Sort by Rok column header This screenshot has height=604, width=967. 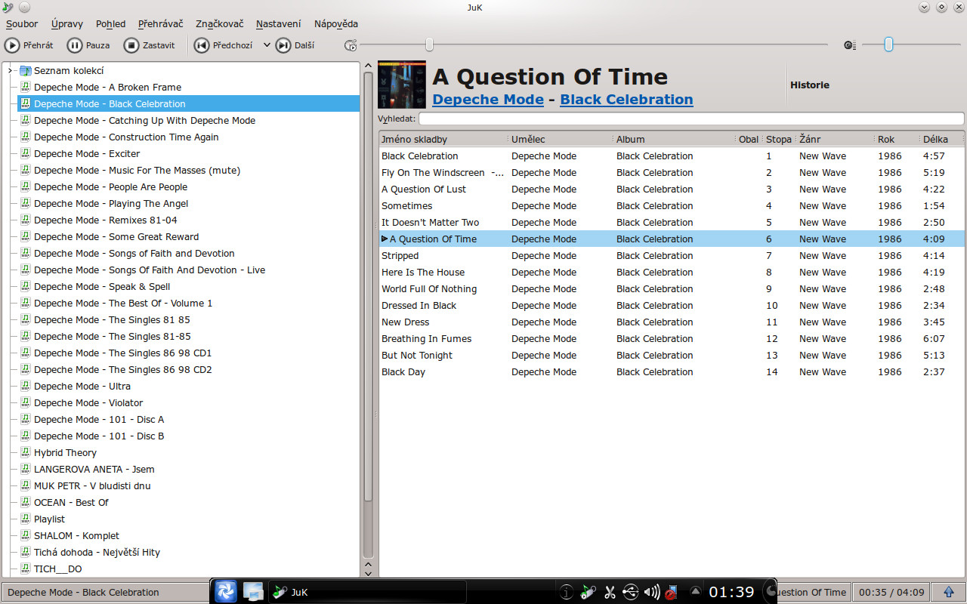(x=897, y=139)
